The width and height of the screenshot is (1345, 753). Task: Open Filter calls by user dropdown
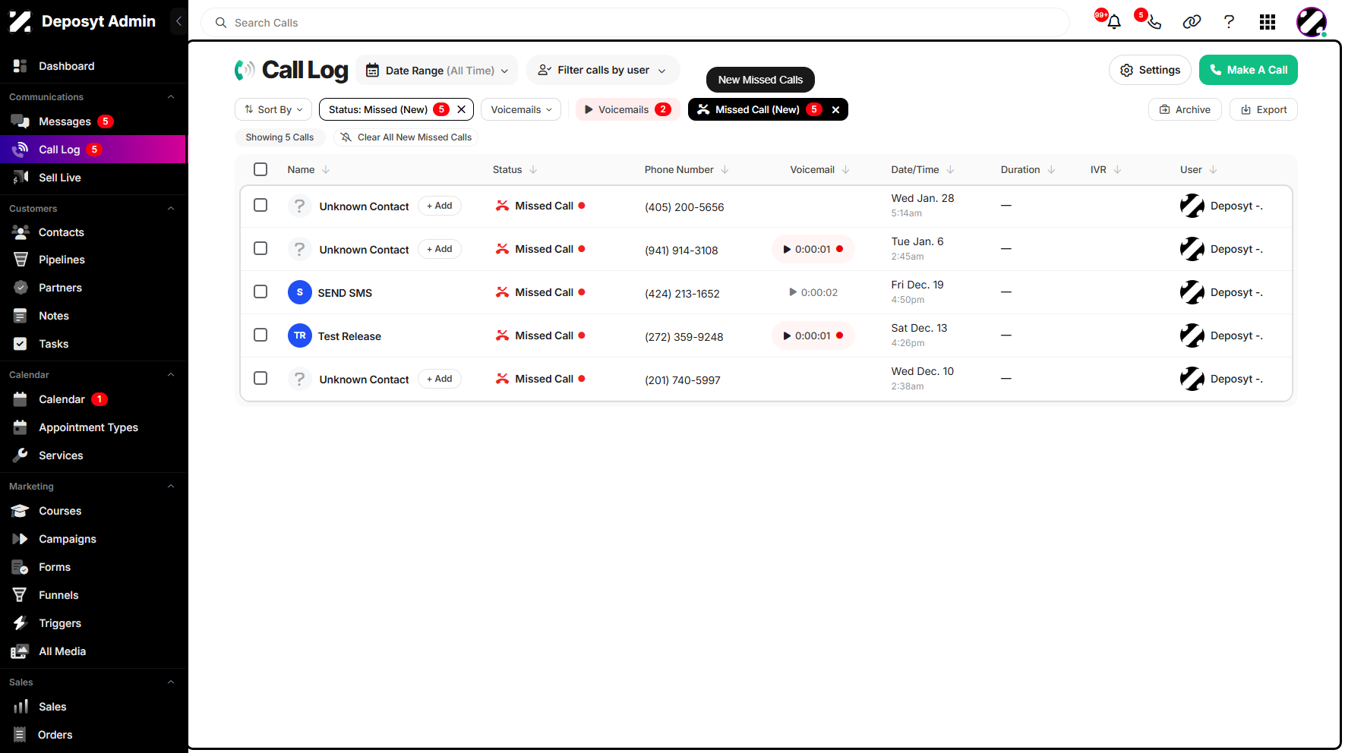(602, 70)
